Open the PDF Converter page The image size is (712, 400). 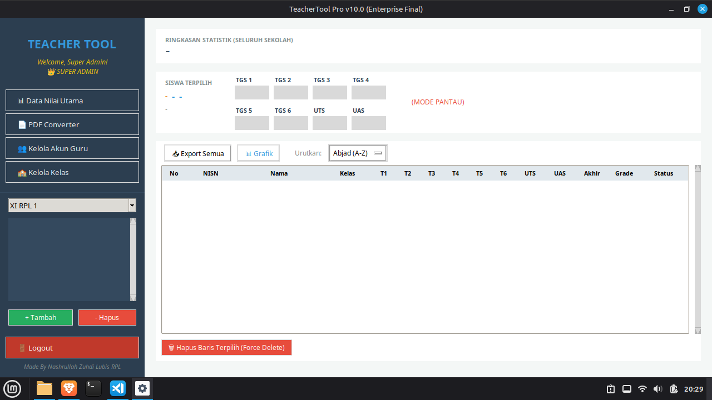(x=72, y=124)
